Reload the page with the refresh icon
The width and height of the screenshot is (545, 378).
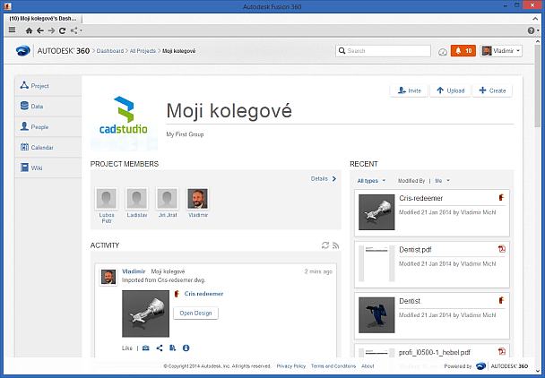pos(62,30)
